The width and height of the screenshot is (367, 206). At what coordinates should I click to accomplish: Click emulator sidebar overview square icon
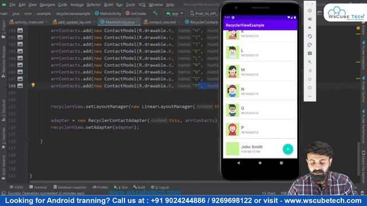click(x=310, y=88)
